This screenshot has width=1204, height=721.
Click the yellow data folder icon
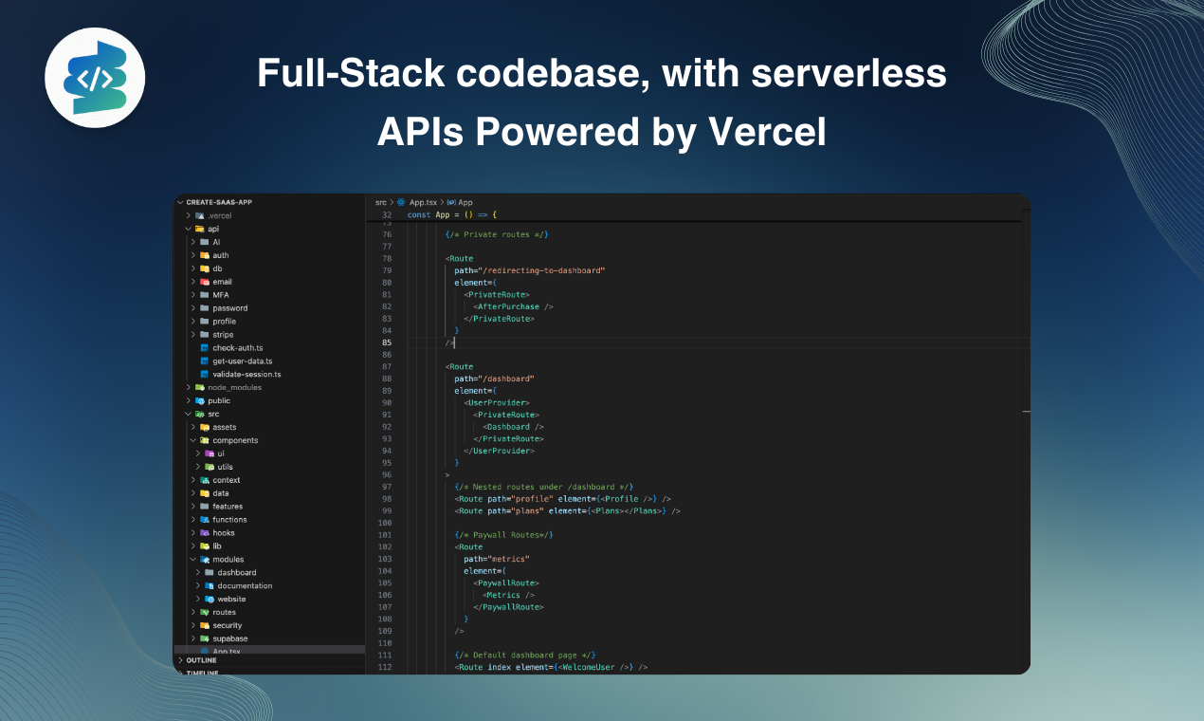coord(205,493)
